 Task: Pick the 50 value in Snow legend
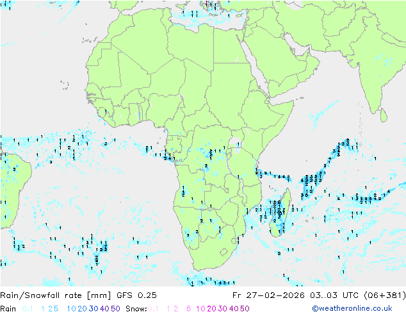click(x=245, y=309)
